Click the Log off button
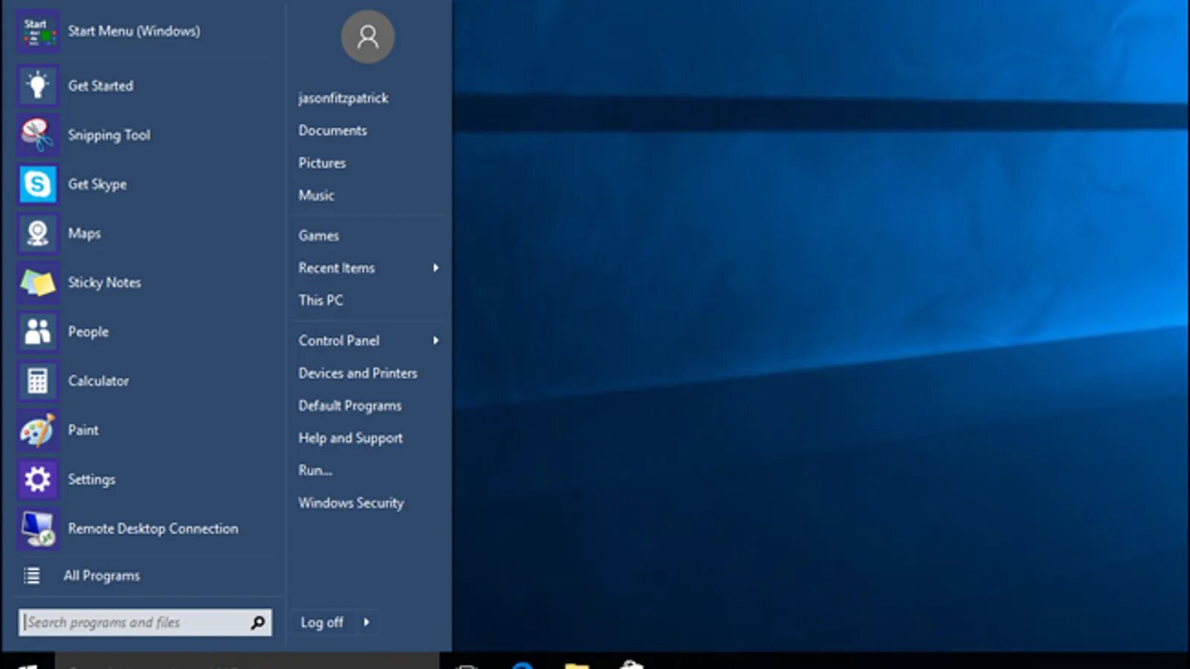The height and width of the screenshot is (669, 1190). tap(323, 622)
